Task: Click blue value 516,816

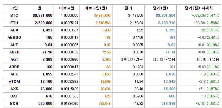Action: pos(168,104)
